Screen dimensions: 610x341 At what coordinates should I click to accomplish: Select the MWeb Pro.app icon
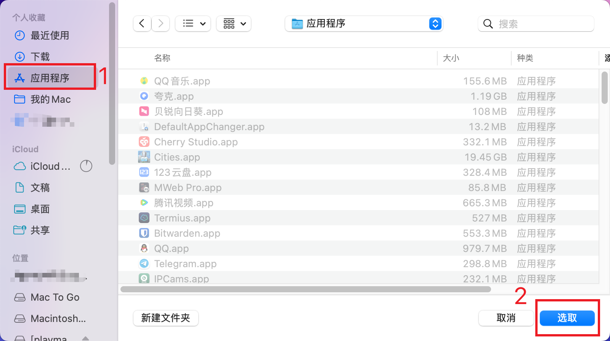[x=144, y=187]
